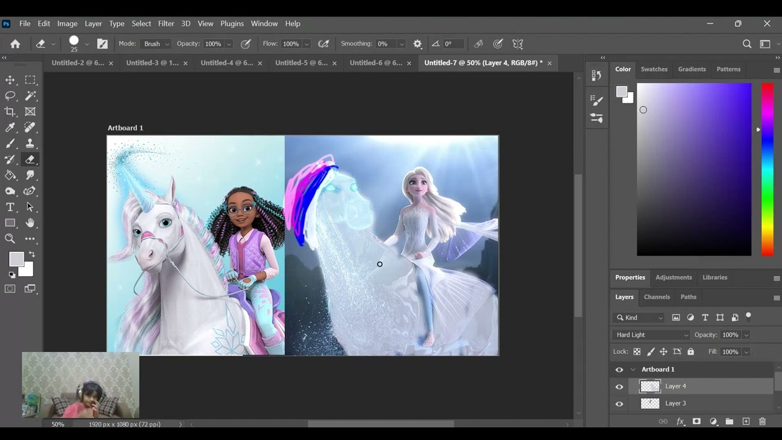This screenshot has width=782, height=440.
Task: Collapse the Artboard 1 group
Action: (633, 369)
